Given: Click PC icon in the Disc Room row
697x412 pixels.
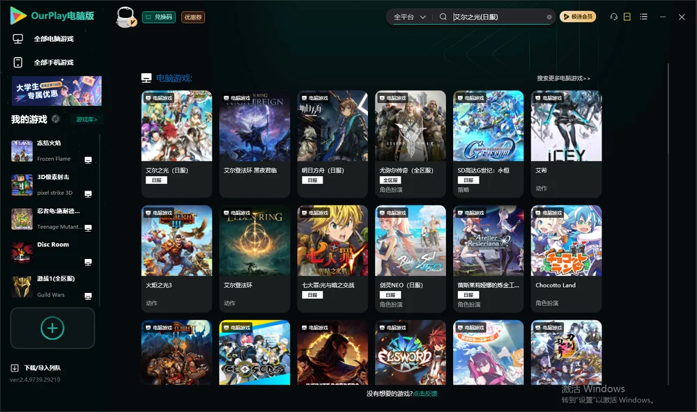Looking at the screenshot, I should pyautogui.click(x=88, y=262).
